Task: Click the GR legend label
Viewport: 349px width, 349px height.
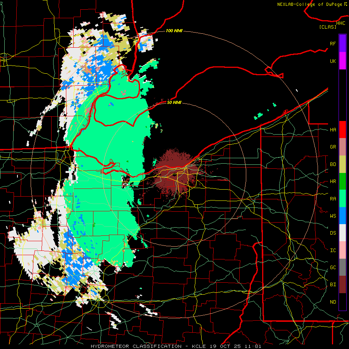Action: (x=333, y=147)
